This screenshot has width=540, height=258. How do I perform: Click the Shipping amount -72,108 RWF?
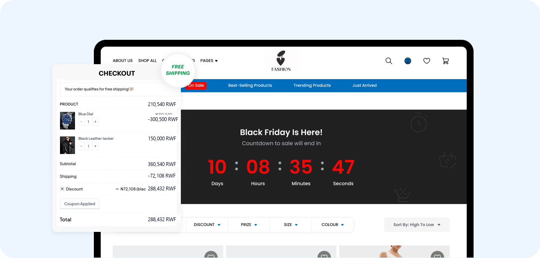[x=162, y=176]
